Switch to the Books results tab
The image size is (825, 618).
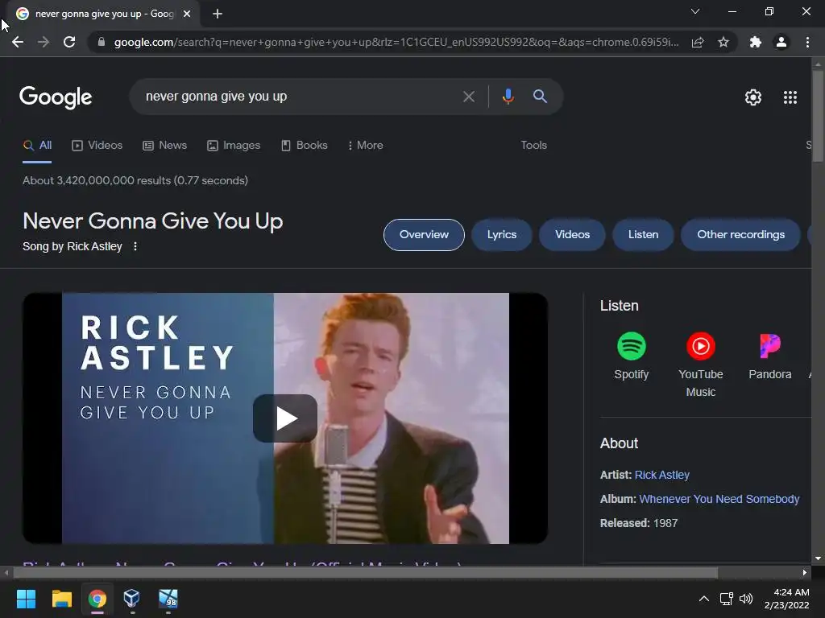click(x=304, y=146)
